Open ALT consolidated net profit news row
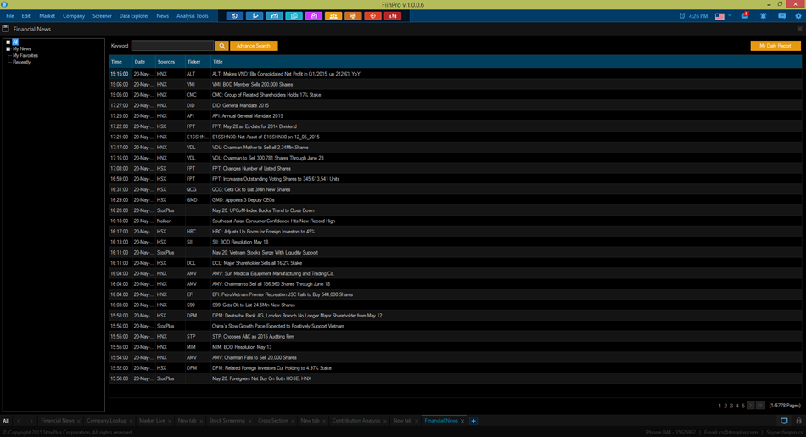 [455, 74]
